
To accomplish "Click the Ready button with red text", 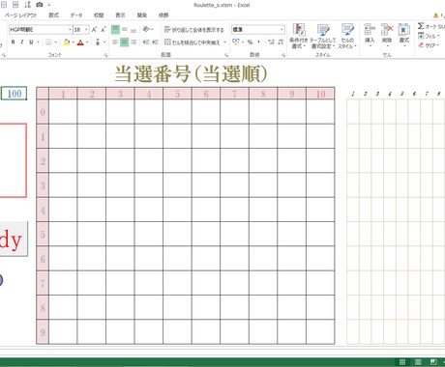I will click(x=14, y=239).
